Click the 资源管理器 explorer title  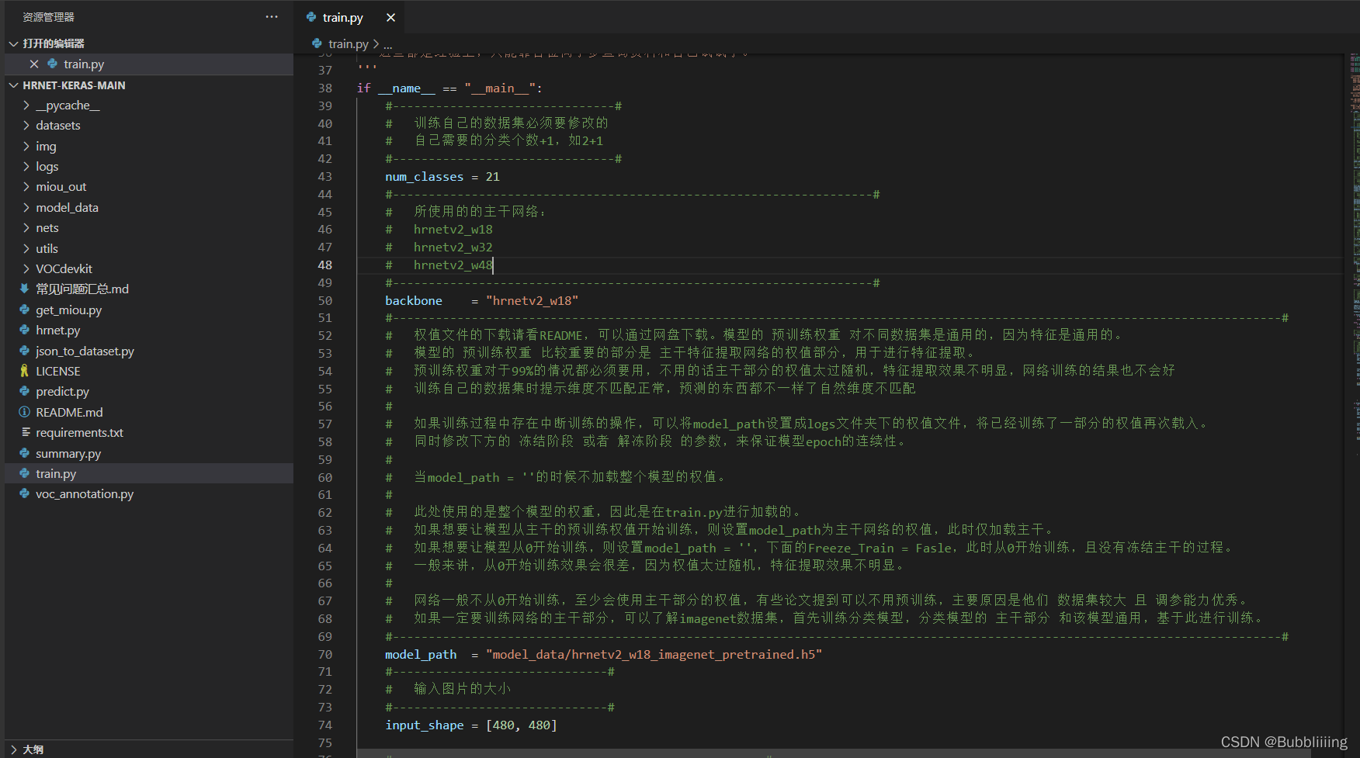click(x=48, y=17)
